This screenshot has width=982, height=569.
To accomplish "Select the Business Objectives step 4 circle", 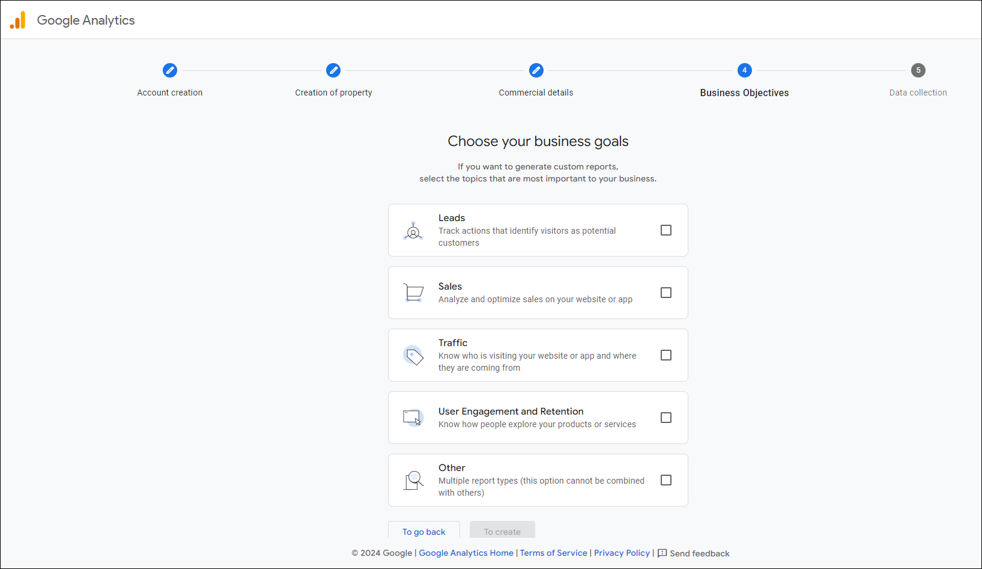I will coord(745,70).
